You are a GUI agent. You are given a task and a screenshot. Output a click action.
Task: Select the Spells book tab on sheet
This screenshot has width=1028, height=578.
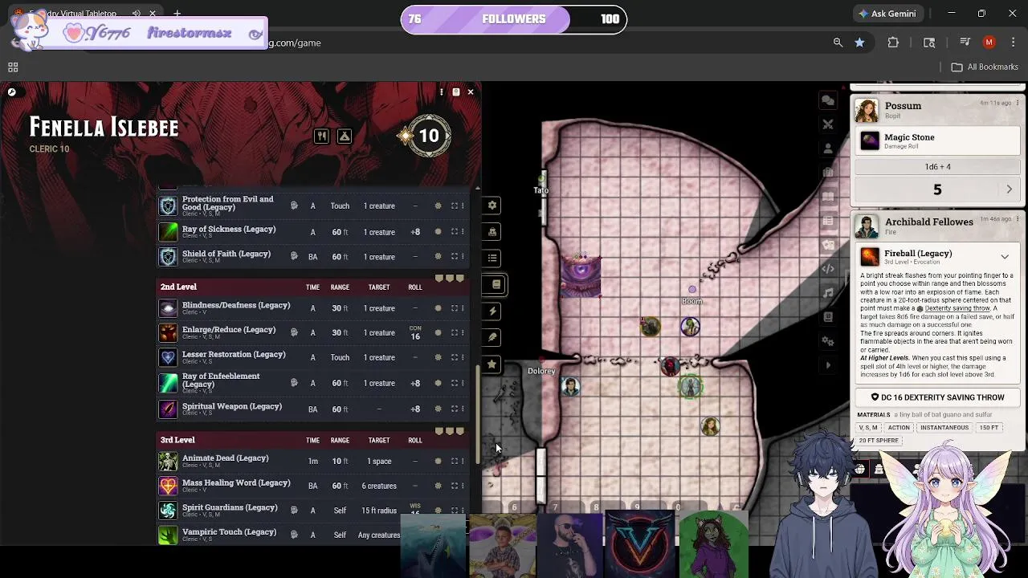click(495, 284)
